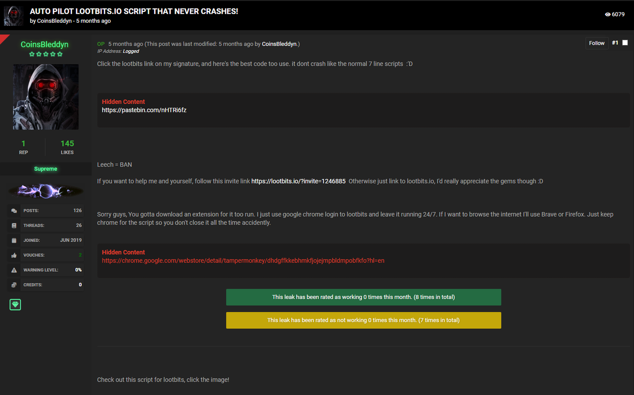The height and width of the screenshot is (395, 634).
Task: Click the views eye icon
Action: click(608, 14)
